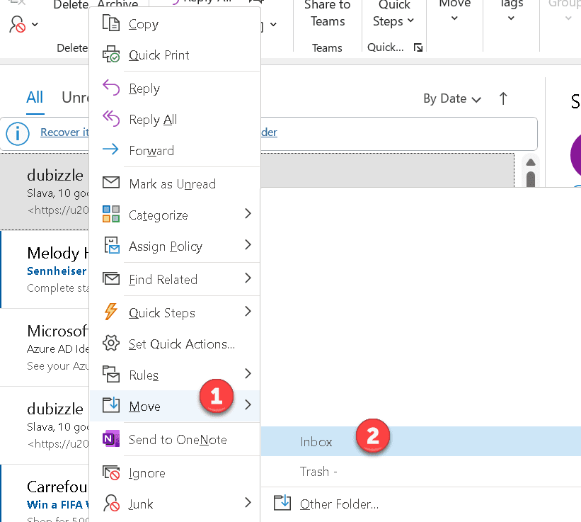The image size is (581, 522).
Task: Click the Junk block-sender icon in ribbon
Action: coord(18,25)
